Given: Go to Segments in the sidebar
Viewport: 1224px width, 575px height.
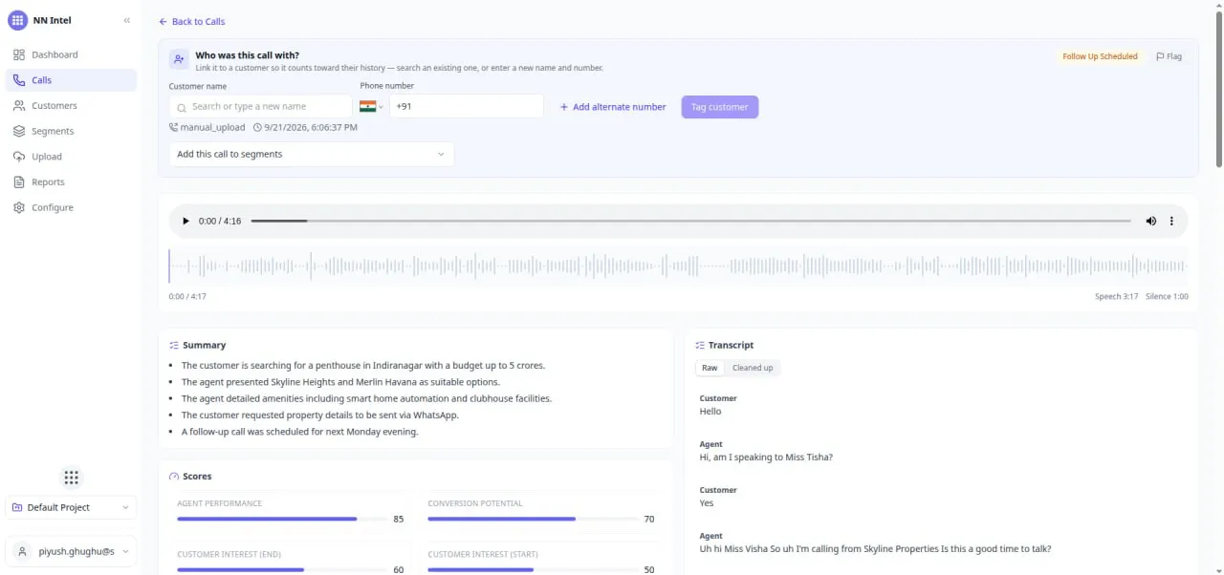Looking at the screenshot, I should pos(71,131).
